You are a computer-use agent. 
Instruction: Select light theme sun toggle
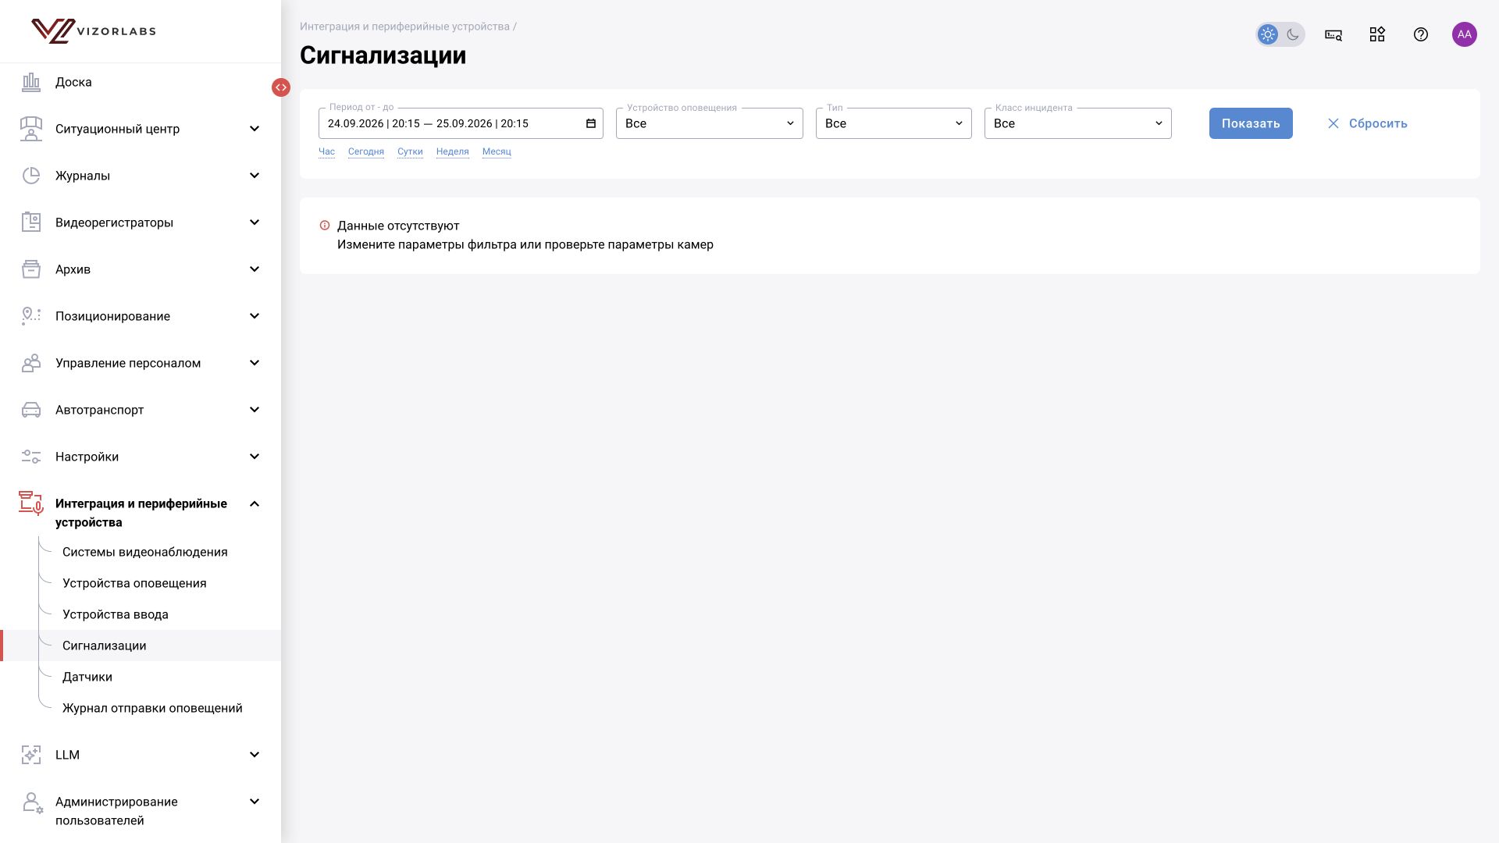(1268, 34)
